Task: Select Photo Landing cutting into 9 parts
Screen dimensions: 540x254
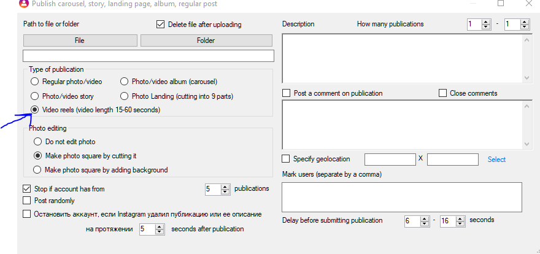Action: (124, 96)
